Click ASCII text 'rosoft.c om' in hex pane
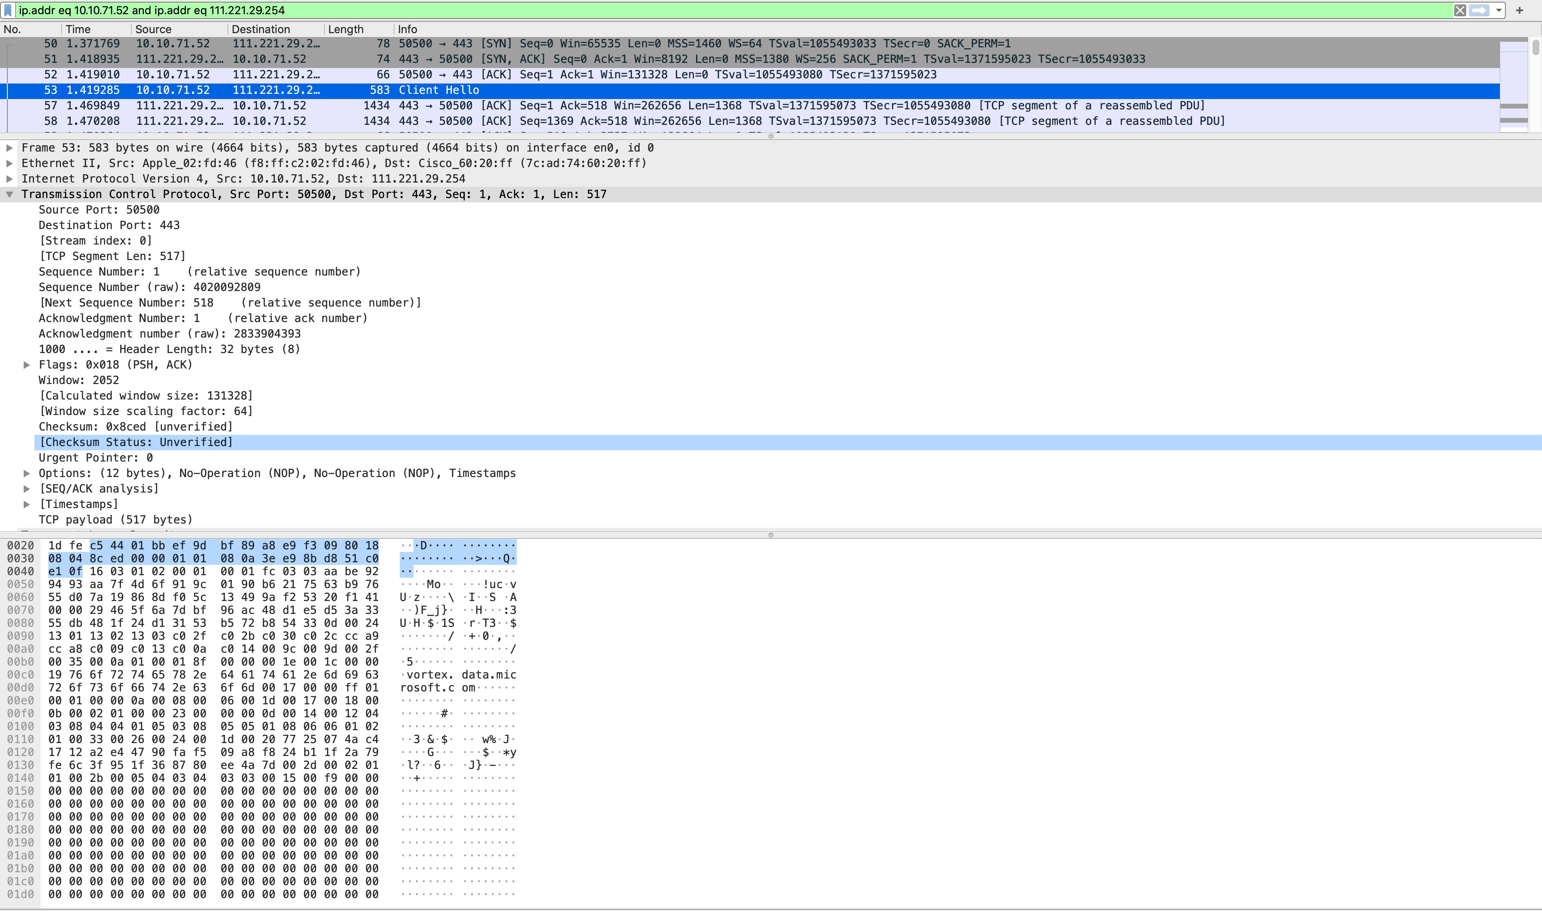This screenshot has height=911, width=1542. pyautogui.click(x=438, y=688)
